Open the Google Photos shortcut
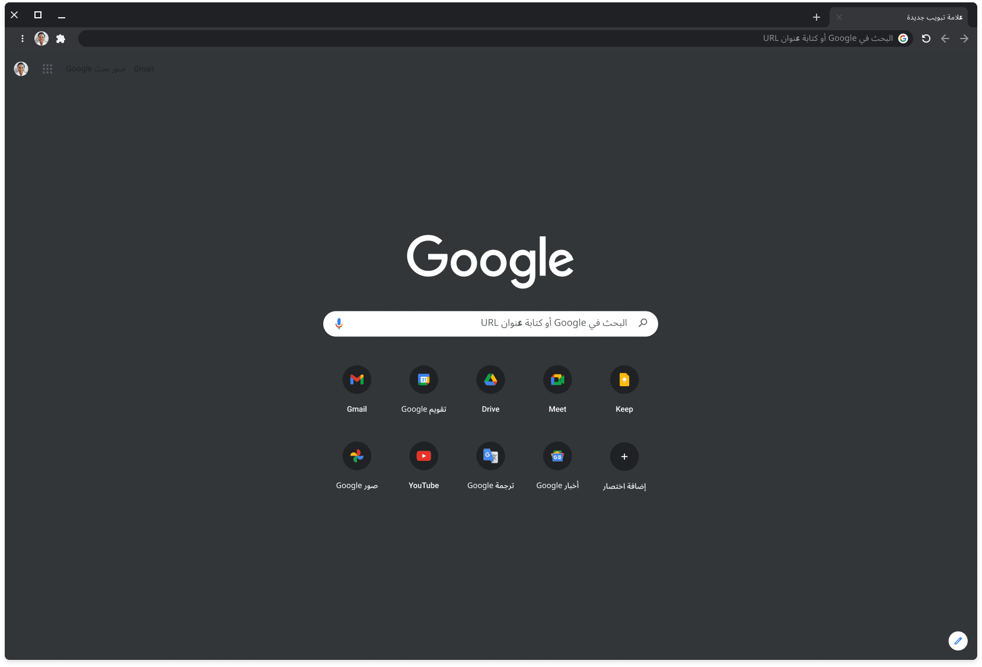982x667 pixels. click(357, 456)
